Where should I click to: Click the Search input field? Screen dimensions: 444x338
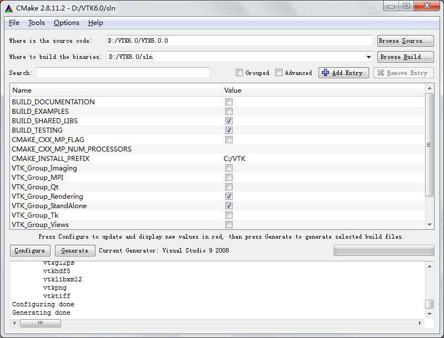123,73
